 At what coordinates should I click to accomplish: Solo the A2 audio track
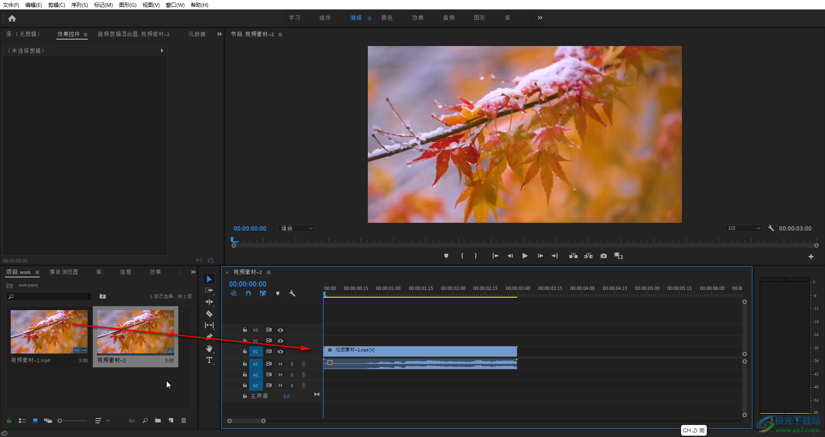point(292,375)
